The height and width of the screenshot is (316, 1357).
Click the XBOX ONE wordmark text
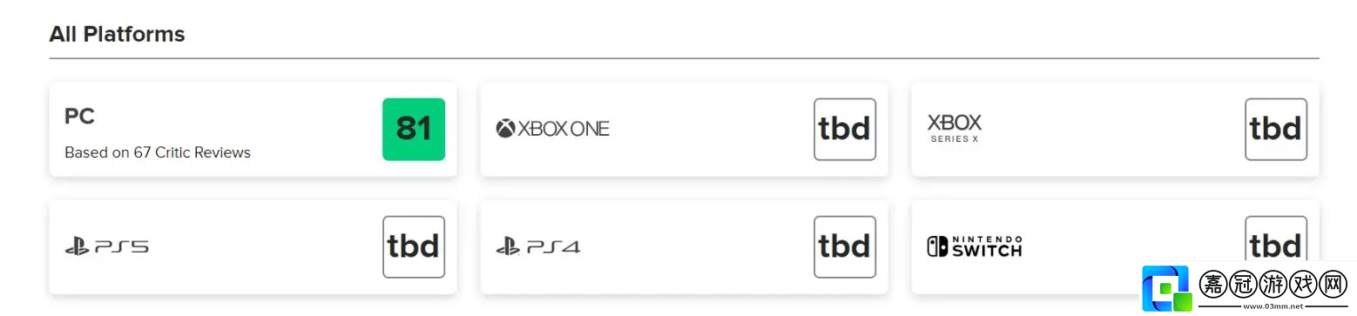[564, 129]
